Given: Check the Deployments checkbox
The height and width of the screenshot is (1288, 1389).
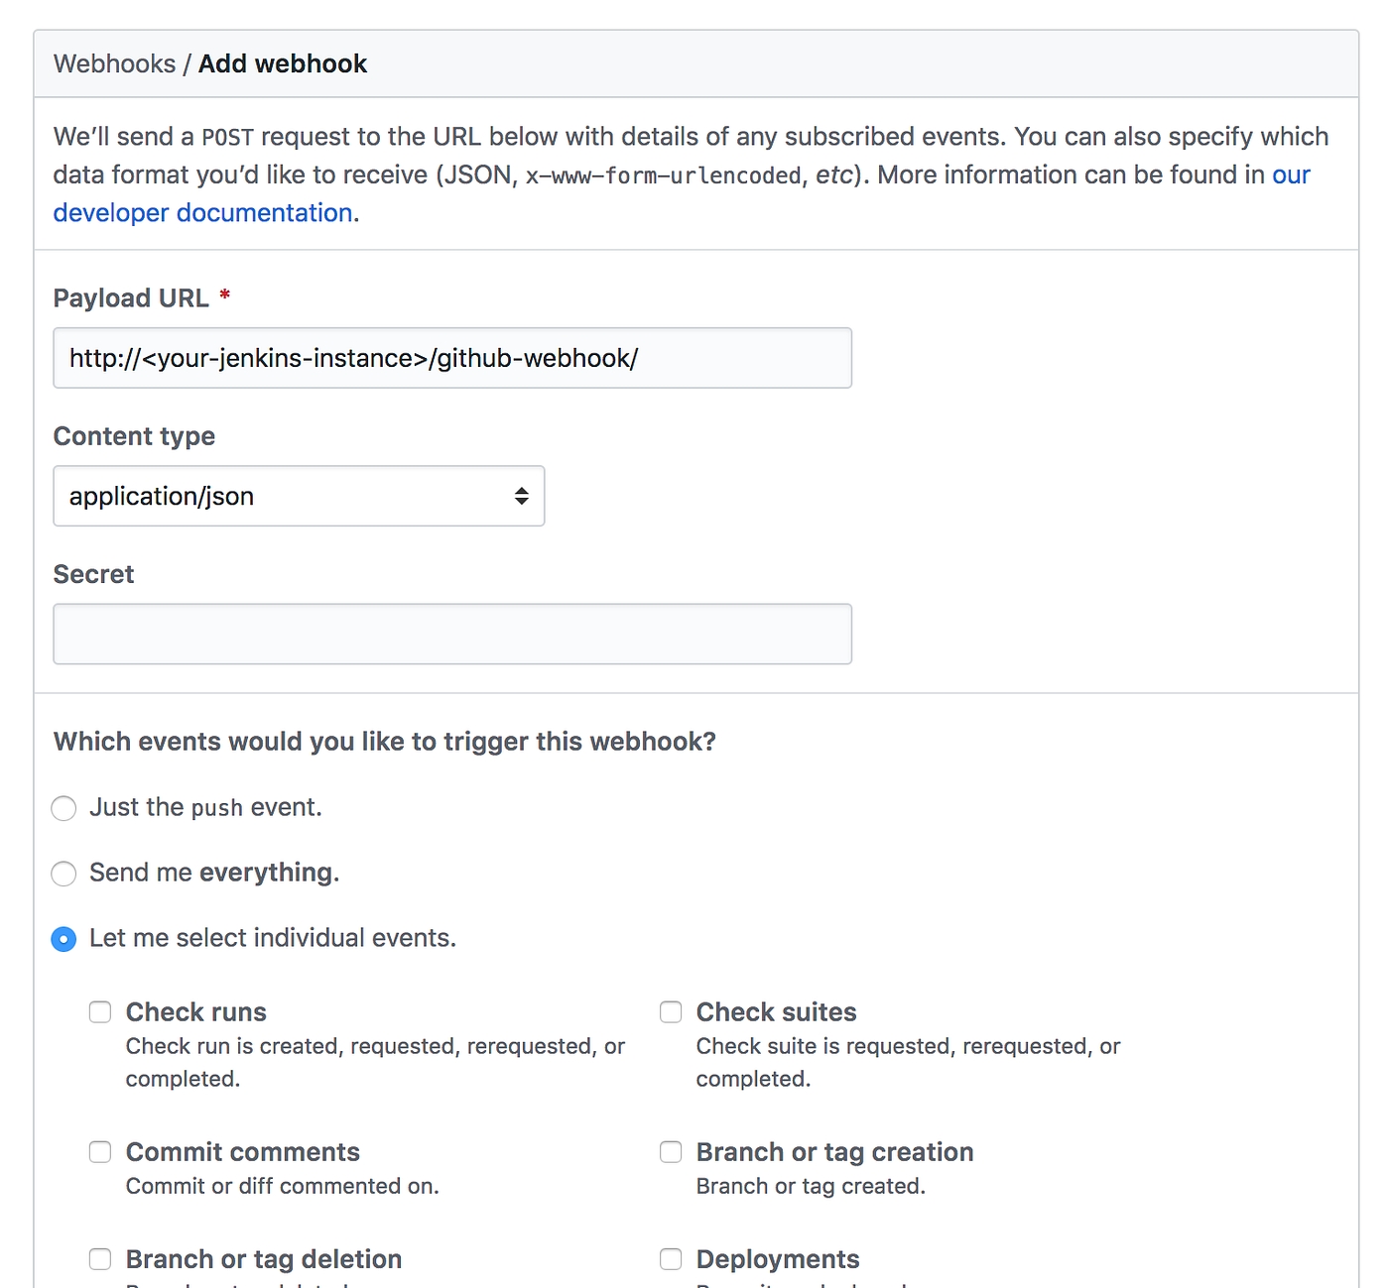Looking at the screenshot, I should pyautogui.click(x=671, y=1259).
